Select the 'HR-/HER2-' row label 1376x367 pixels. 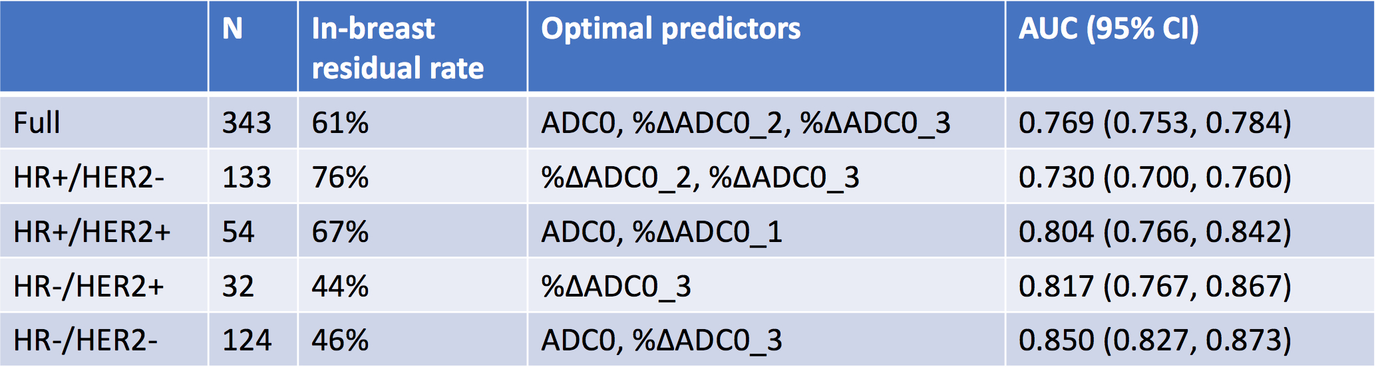85,340
